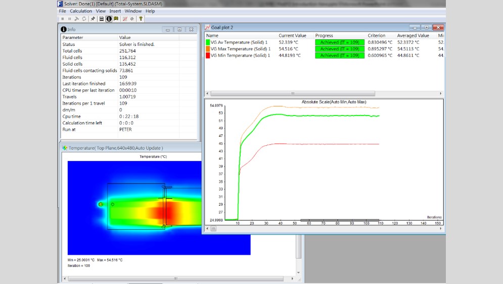Click the checkered flag Goals toolbar icon
Screen dimensions: 503x284
coord(116,19)
